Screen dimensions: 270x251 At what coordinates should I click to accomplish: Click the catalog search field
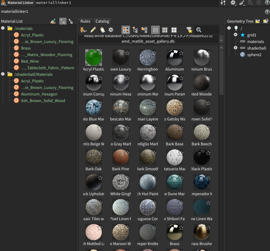[206, 30]
